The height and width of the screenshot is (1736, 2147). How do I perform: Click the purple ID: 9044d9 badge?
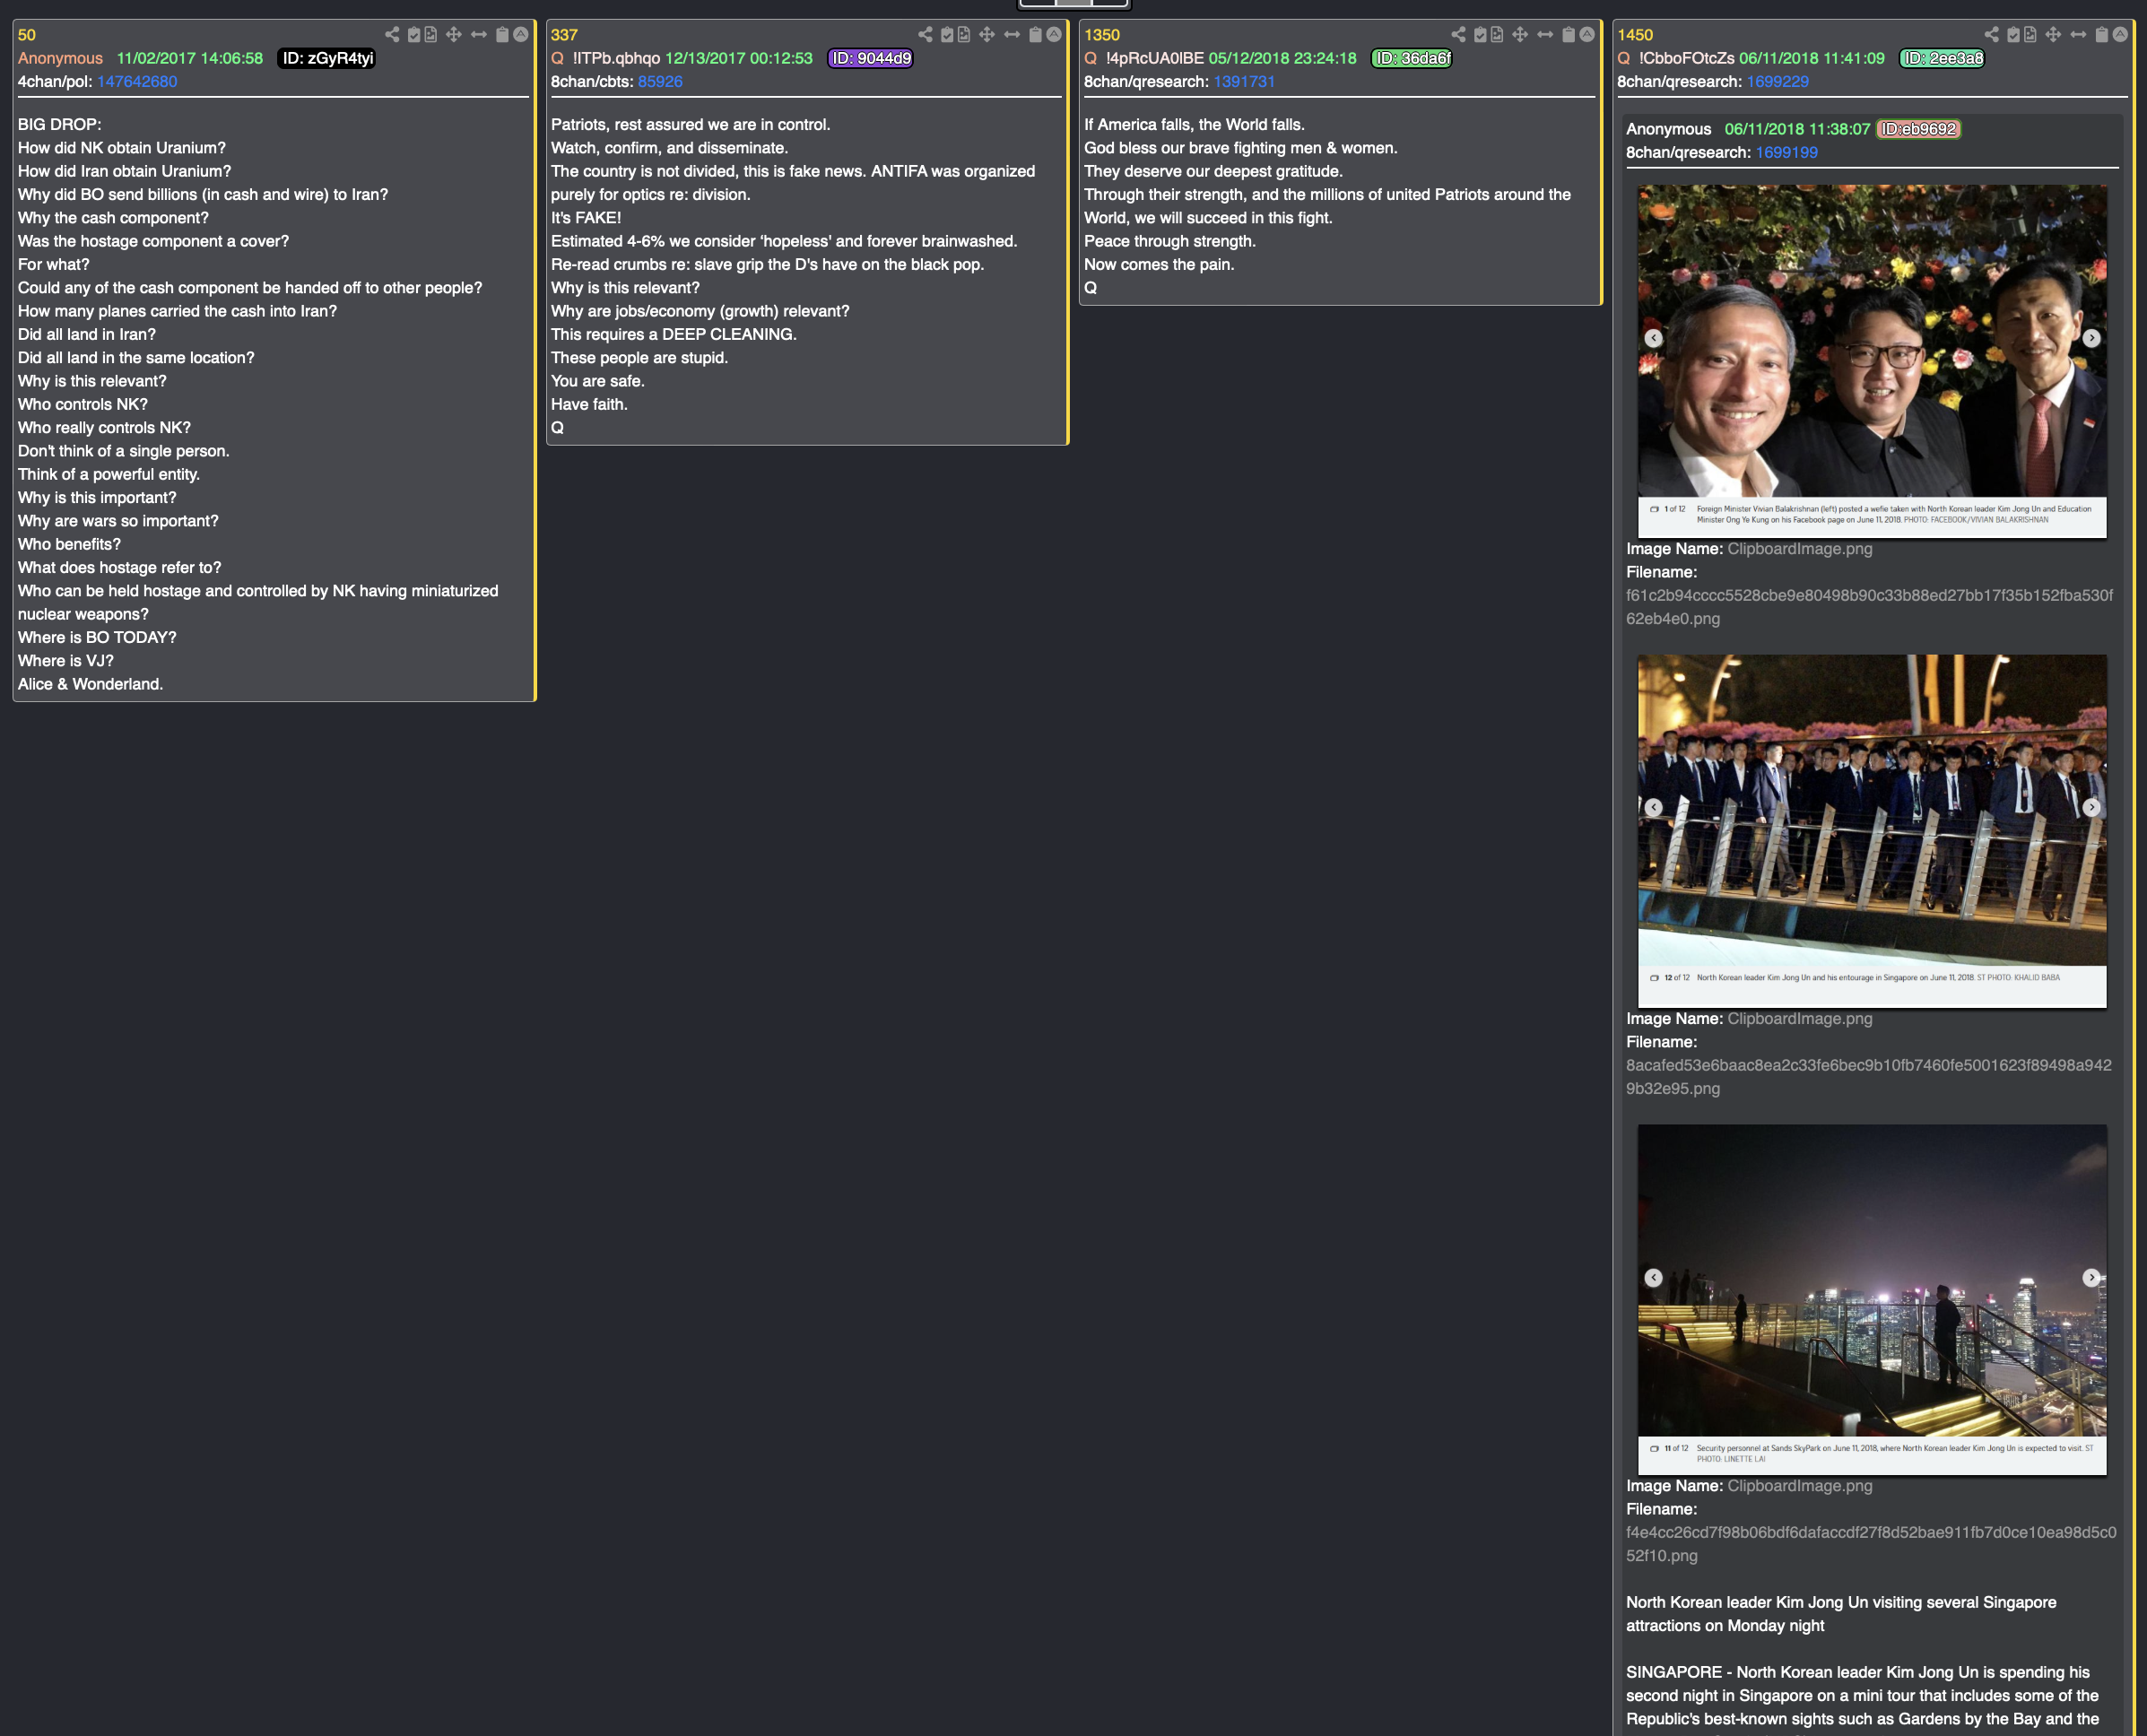(871, 58)
